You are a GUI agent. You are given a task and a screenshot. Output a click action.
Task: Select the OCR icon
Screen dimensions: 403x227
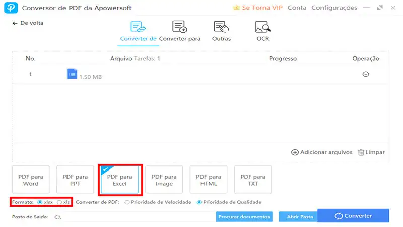point(262,27)
